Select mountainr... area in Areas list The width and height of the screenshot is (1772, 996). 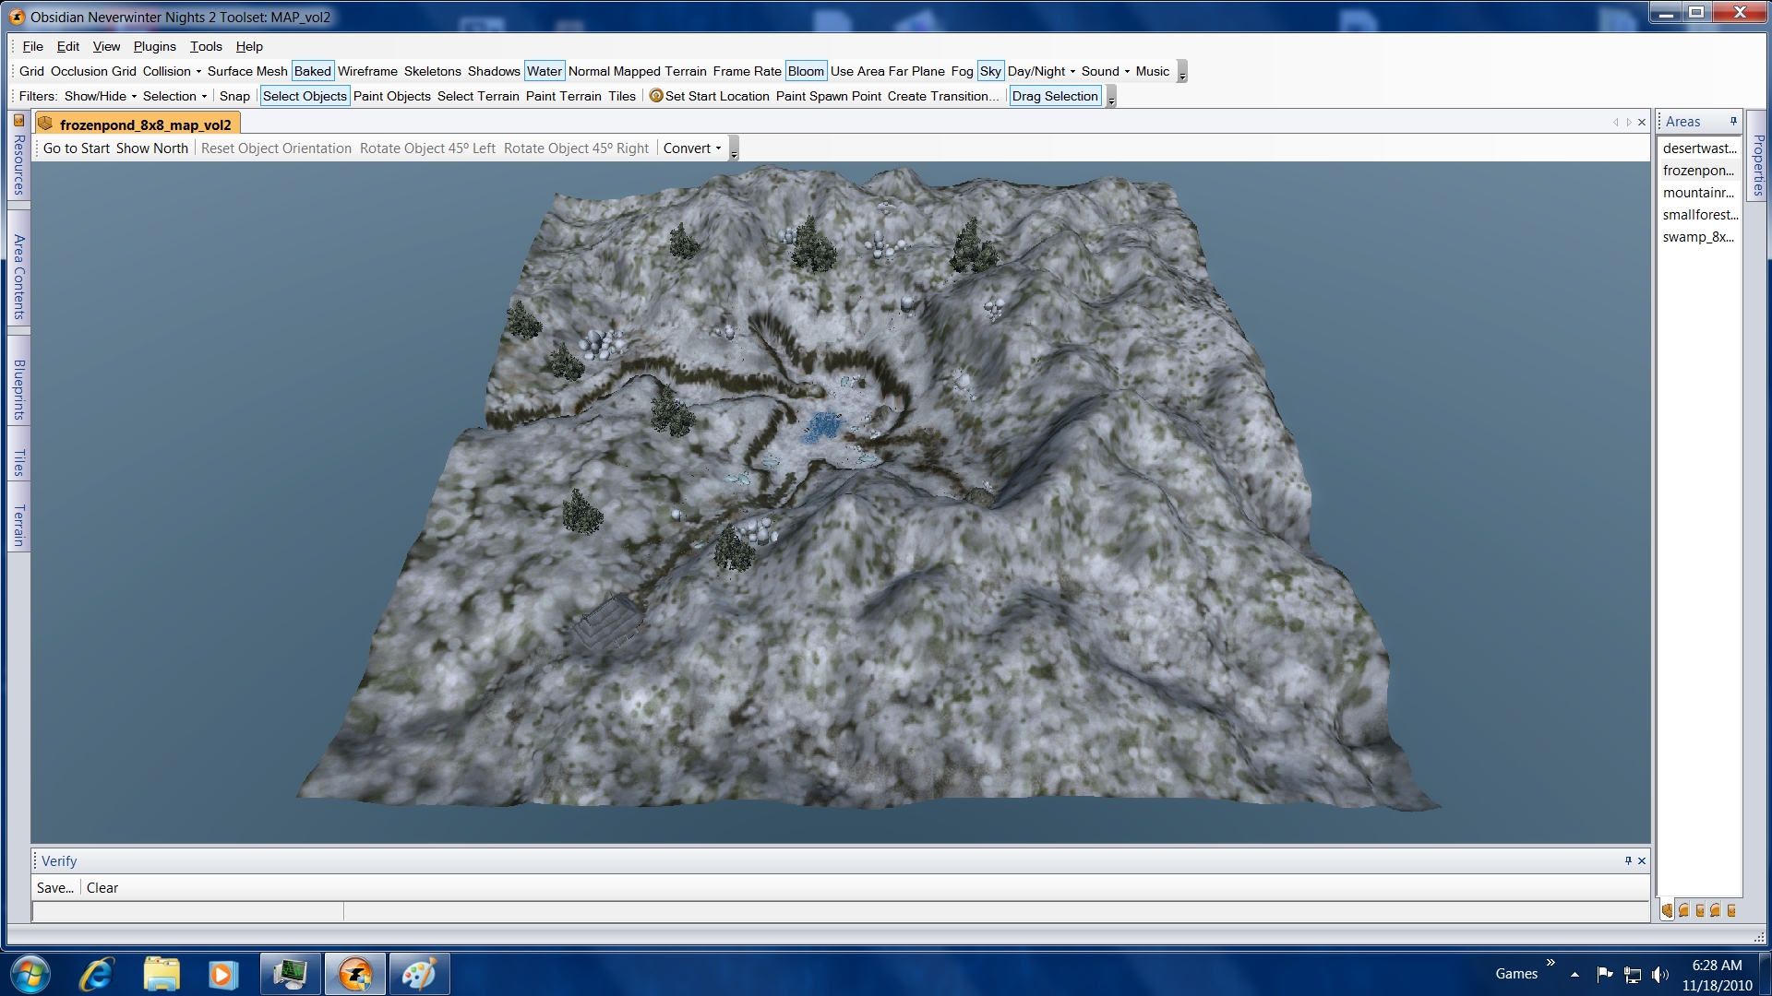1697,193
